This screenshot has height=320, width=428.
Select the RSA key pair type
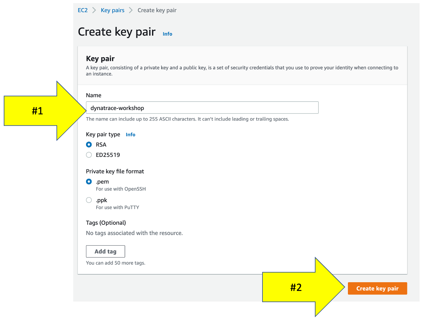pyautogui.click(x=89, y=145)
